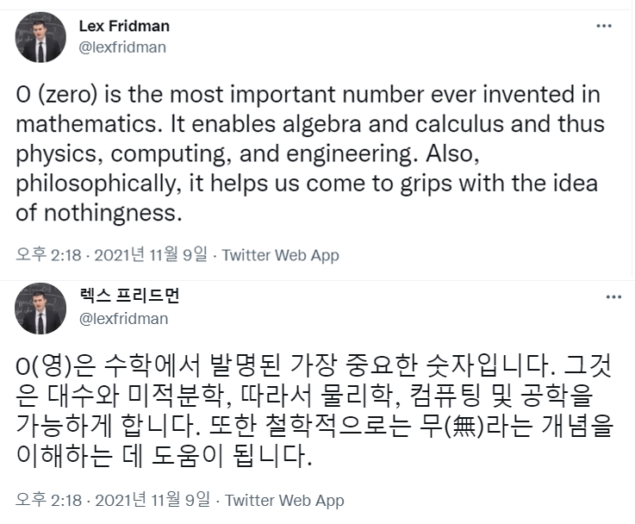The image size is (635, 524).
Task: Click the 오후 2:18 time on English tweet
Action: [49, 255]
